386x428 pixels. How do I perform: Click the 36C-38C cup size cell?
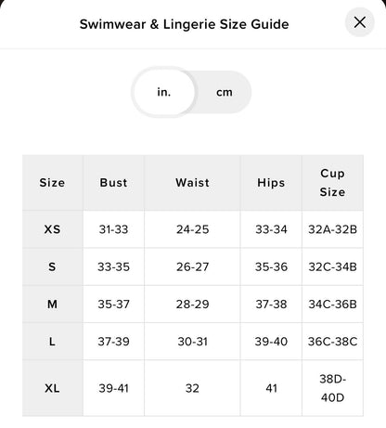click(332, 342)
